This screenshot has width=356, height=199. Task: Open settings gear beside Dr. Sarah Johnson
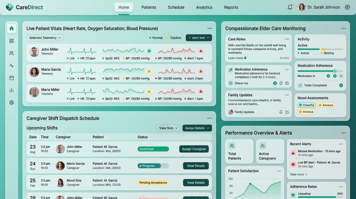tap(347, 7)
